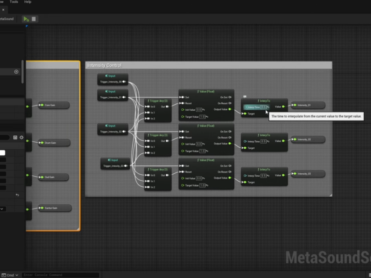Click the Enter Console Command field
The height and width of the screenshot is (278, 371).
[60, 274]
